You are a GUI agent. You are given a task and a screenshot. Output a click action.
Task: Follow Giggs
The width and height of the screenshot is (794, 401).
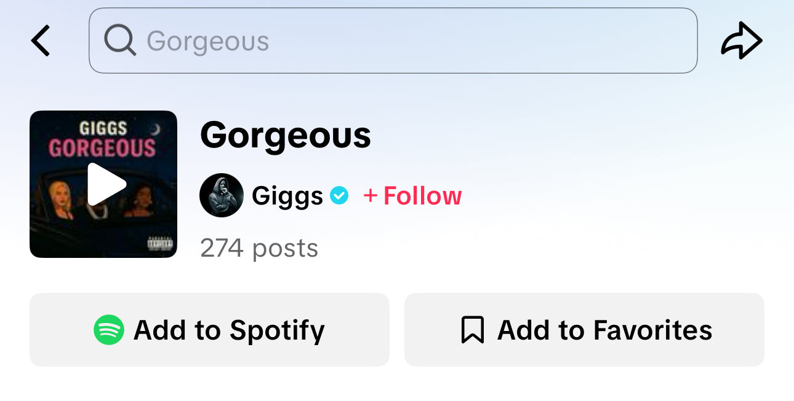pos(422,196)
